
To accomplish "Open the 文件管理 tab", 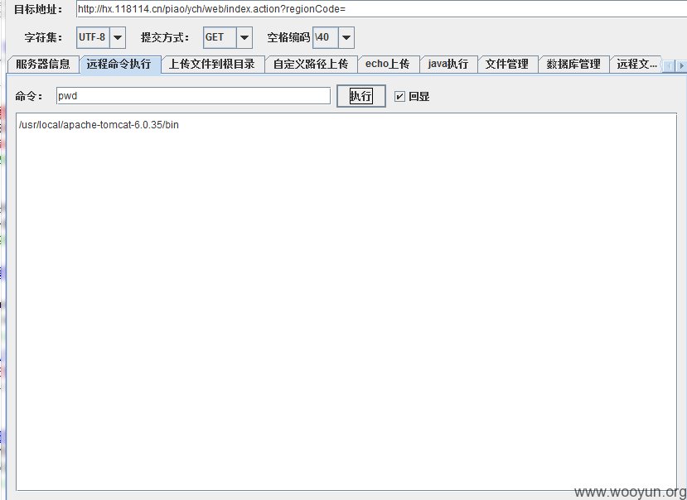I will pyautogui.click(x=507, y=65).
